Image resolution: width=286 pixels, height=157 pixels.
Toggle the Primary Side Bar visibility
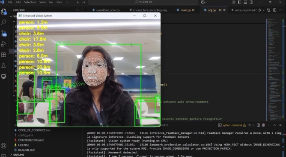(239, 2)
